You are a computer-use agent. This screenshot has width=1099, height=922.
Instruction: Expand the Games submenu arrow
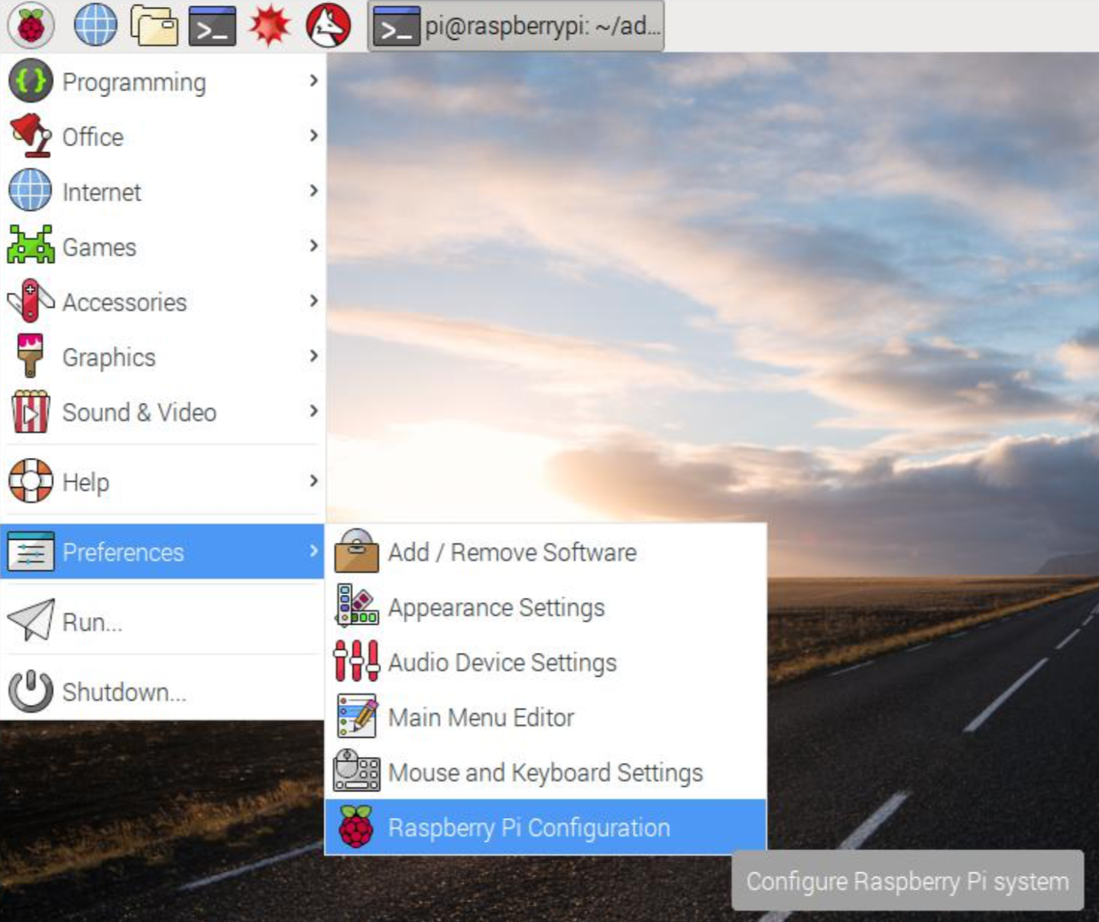[x=313, y=245]
